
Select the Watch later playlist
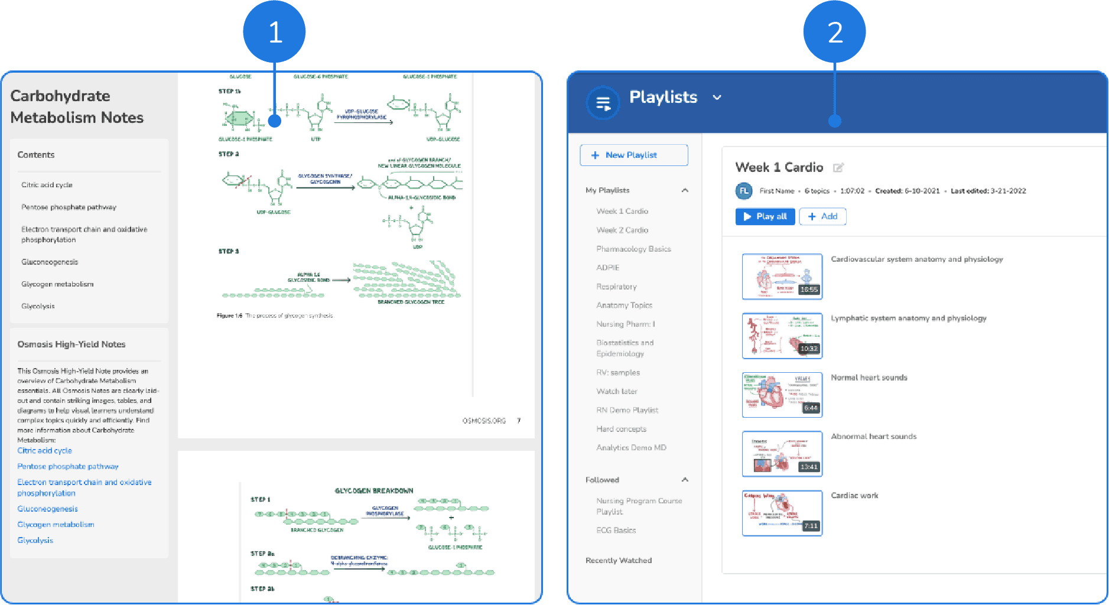click(617, 392)
